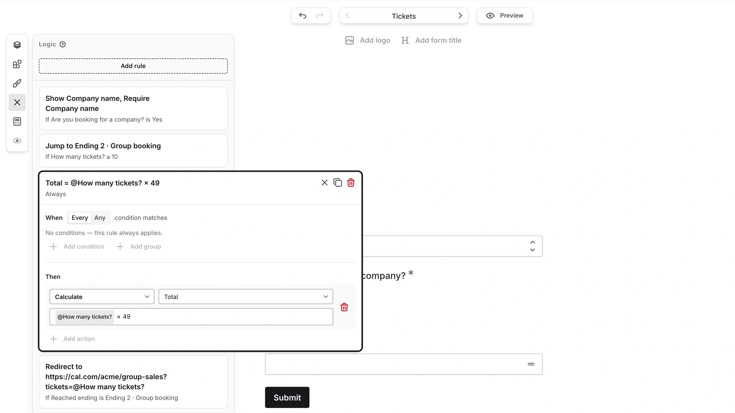
Task: Close the Logic panel via sidebar X icon
Action: (x=17, y=102)
